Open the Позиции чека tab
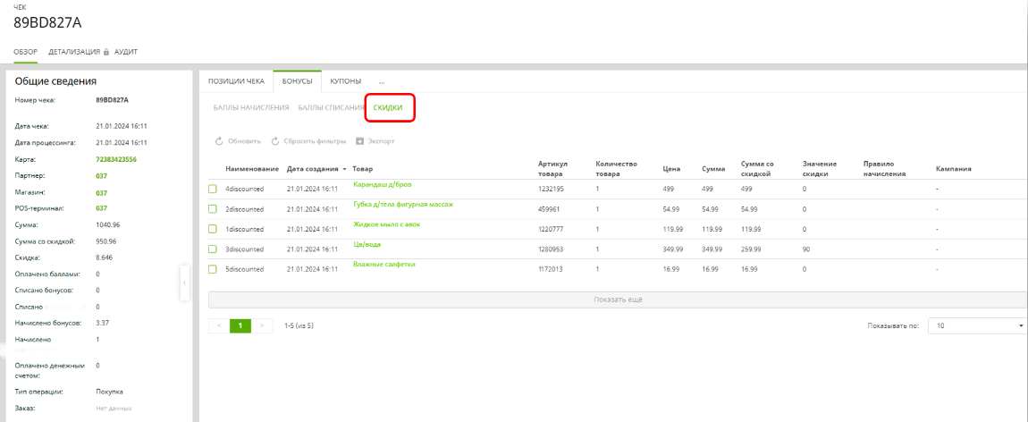 click(236, 81)
